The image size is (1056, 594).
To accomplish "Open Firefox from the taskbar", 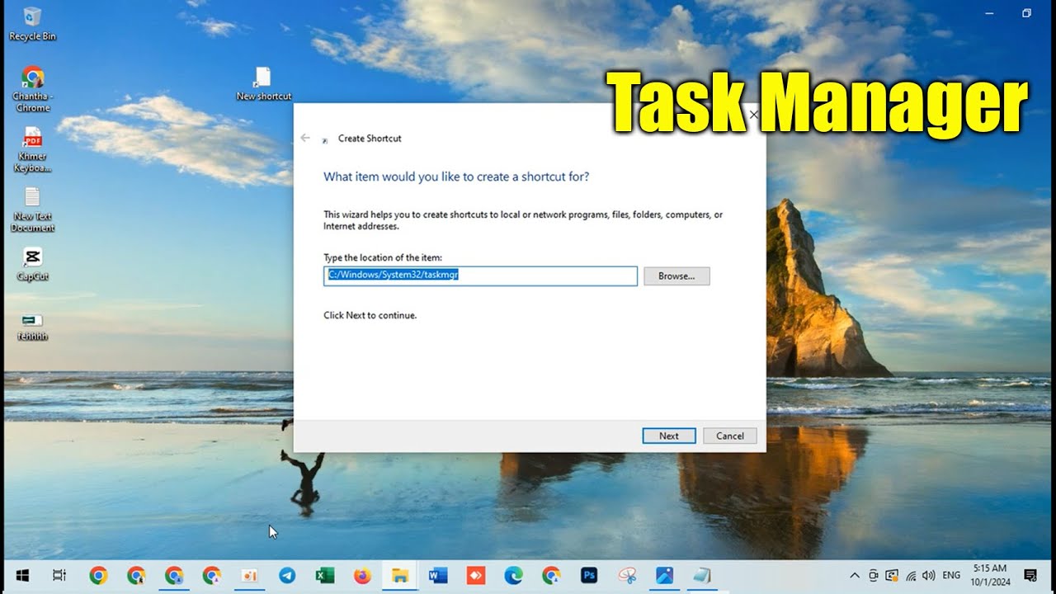I will 362,576.
